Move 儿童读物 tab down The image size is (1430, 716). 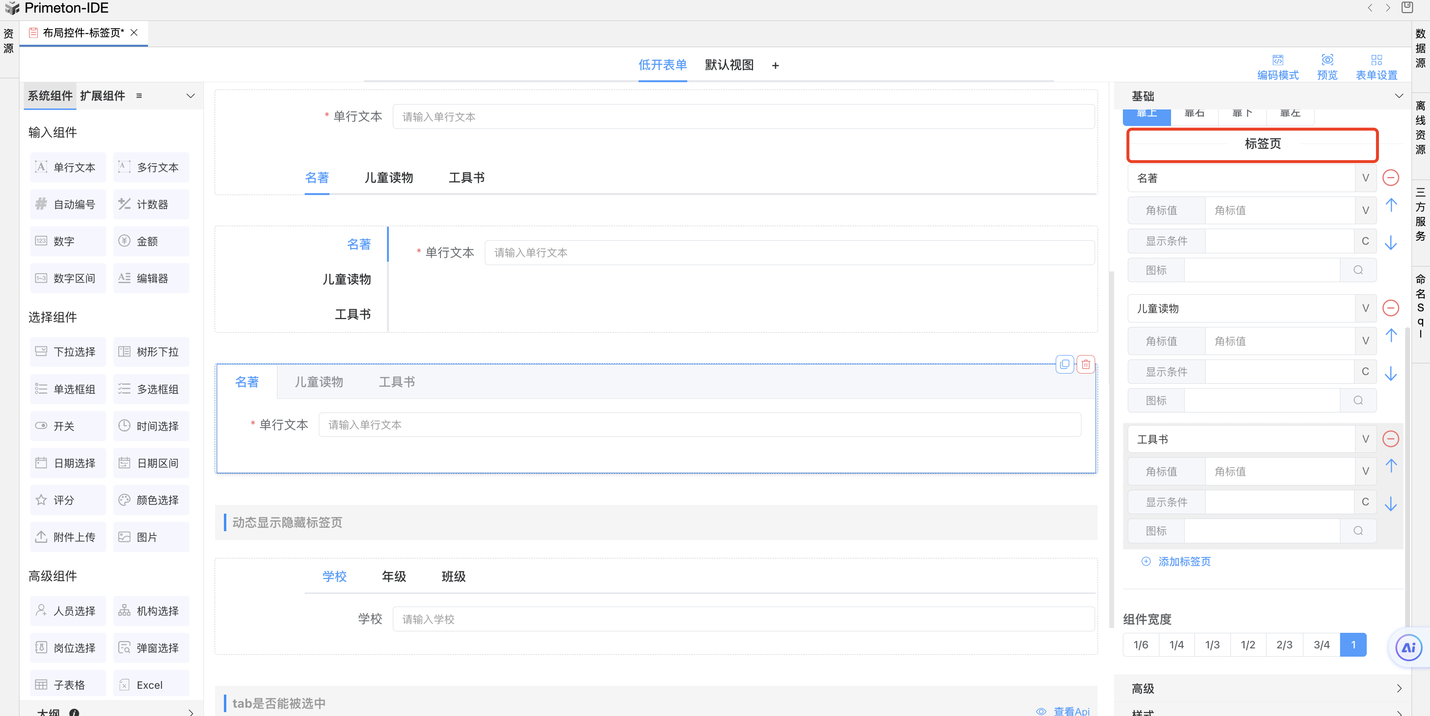click(x=1390, y=374)
